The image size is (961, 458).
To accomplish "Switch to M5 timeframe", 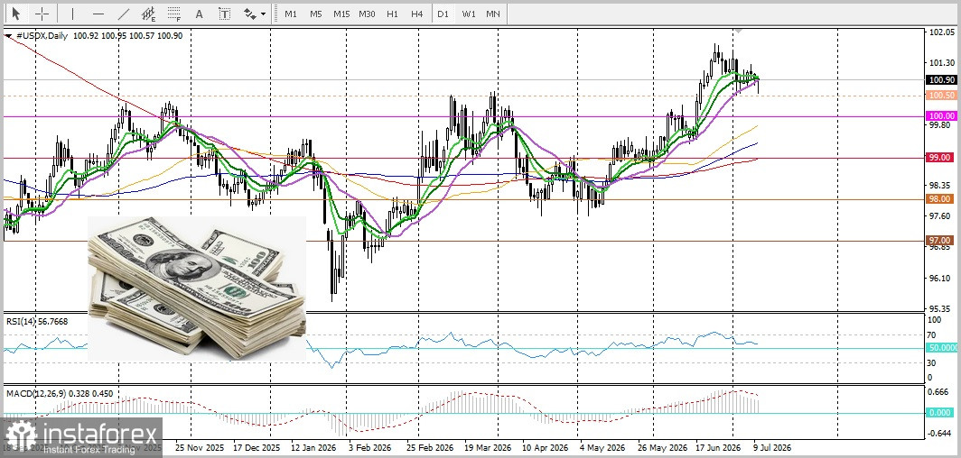I will pyautogui.click(x=315, y=14).
